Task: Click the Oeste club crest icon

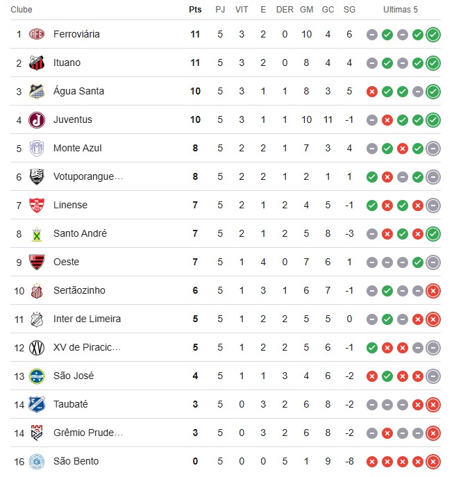Action: coord(37,262)
